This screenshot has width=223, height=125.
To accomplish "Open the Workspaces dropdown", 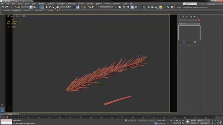I will click(x=215, y=4).
